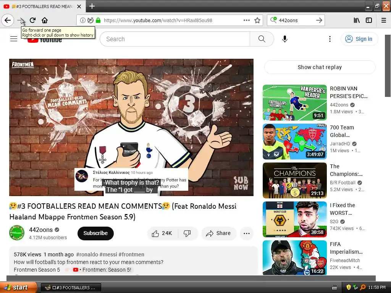Viewport: 391px width, 293px height.
Task: Click inside the YouTube Search field
Action: click(x=175, y=39)
